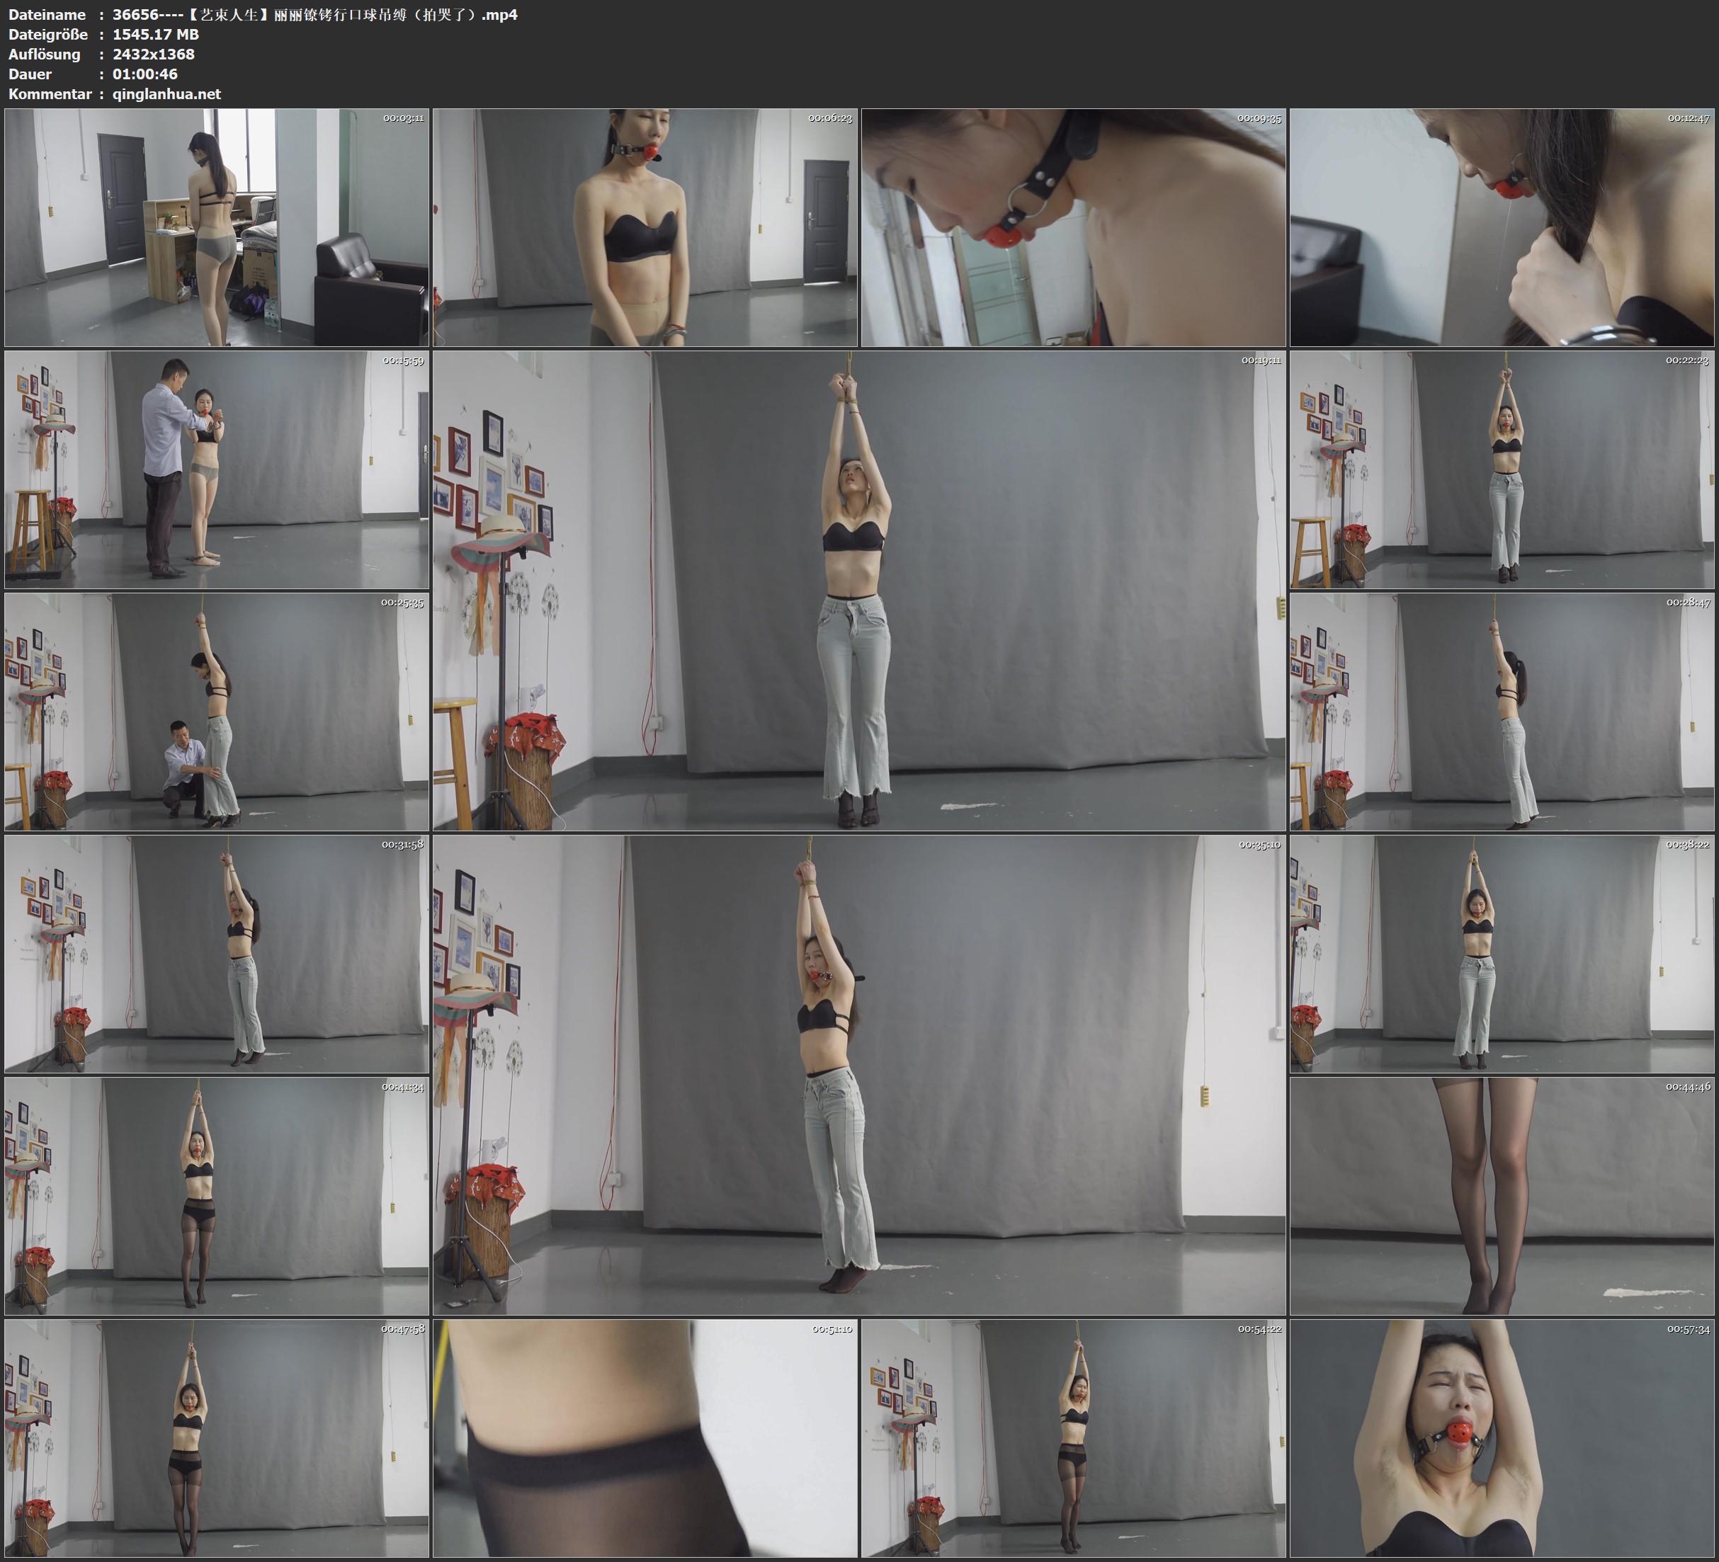Open the thumbnail at 00:54:22
The height and width of the screenshot is (1562, 1719).
(1072, 1438)
